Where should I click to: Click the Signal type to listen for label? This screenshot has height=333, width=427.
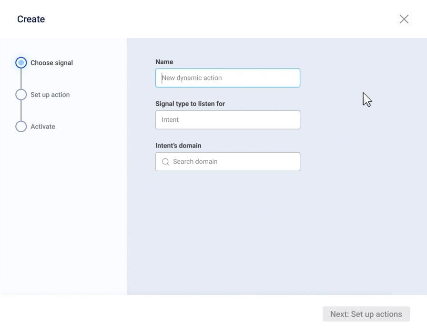coord(190,104)
